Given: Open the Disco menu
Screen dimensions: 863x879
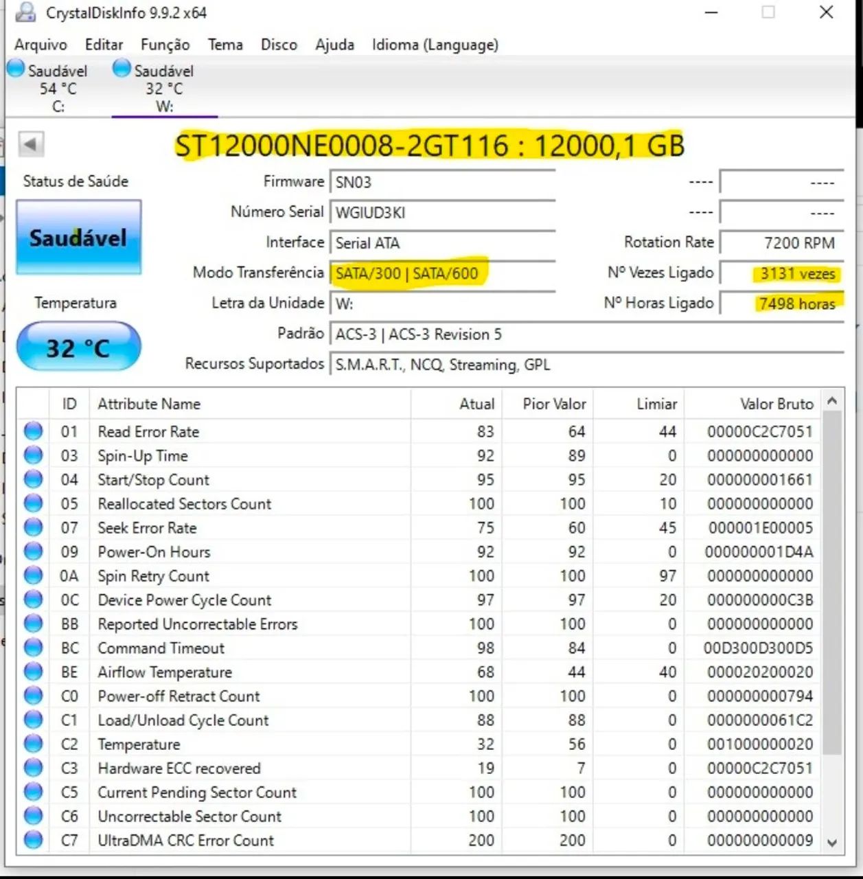Looking at the screenshot, I should [279, 45].
